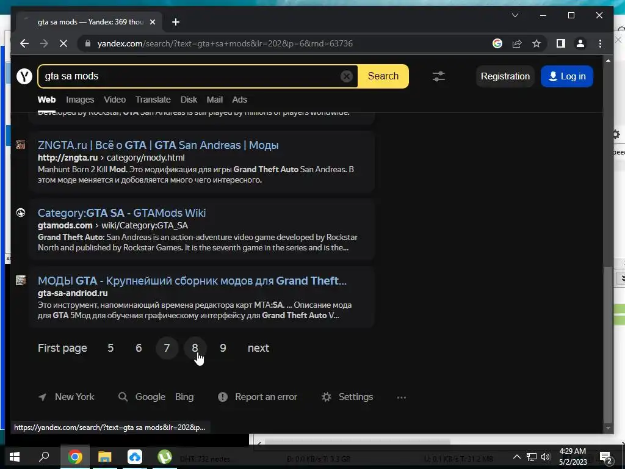
Task: Open the МОДЫ GTA result link
Action: pos(192,281)
